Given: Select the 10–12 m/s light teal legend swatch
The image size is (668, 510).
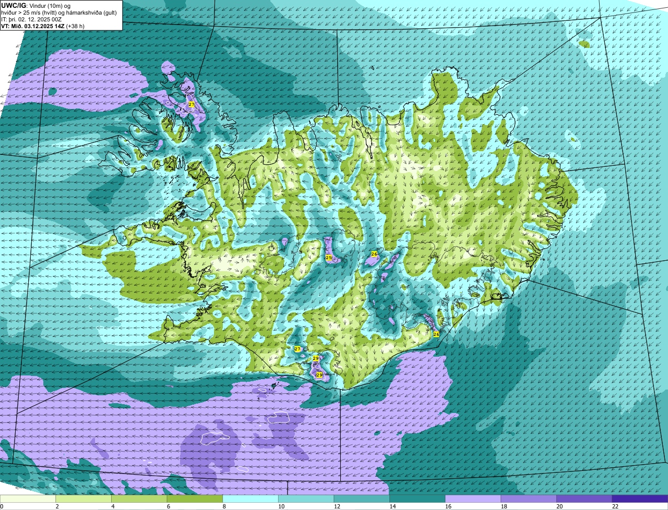Looking at the screenshot, I should 306,499.
